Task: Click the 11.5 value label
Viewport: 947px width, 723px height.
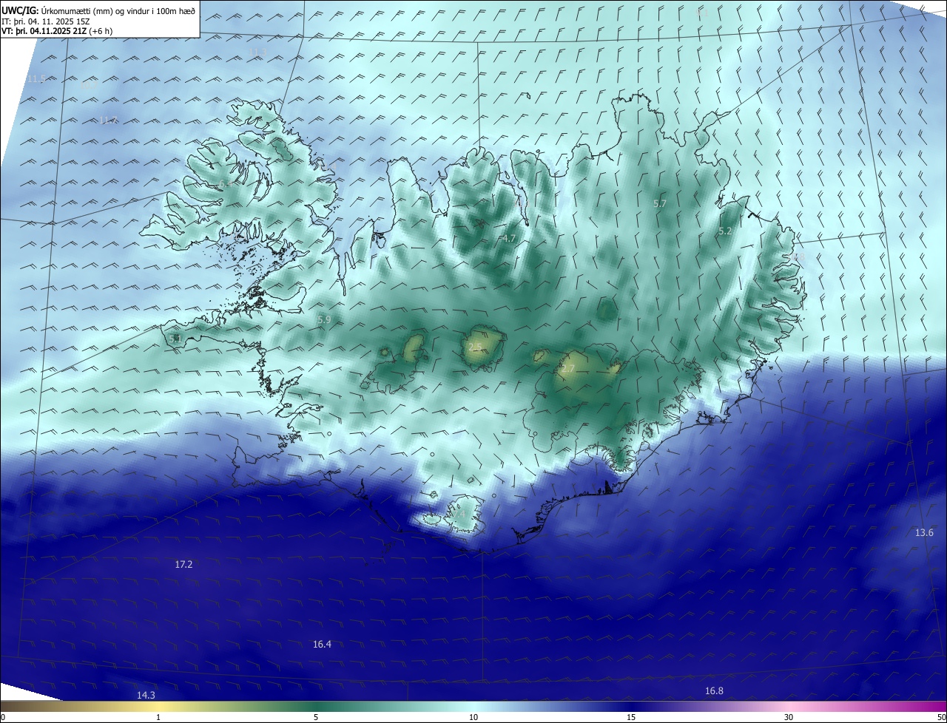Action: pos(36,79)
